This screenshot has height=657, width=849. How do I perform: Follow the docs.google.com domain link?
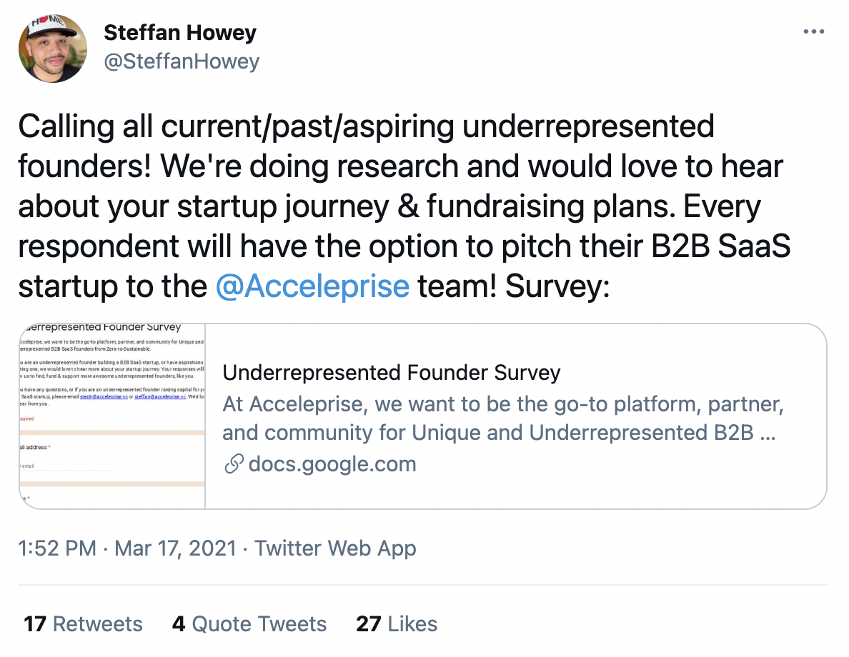click(332, 465)
